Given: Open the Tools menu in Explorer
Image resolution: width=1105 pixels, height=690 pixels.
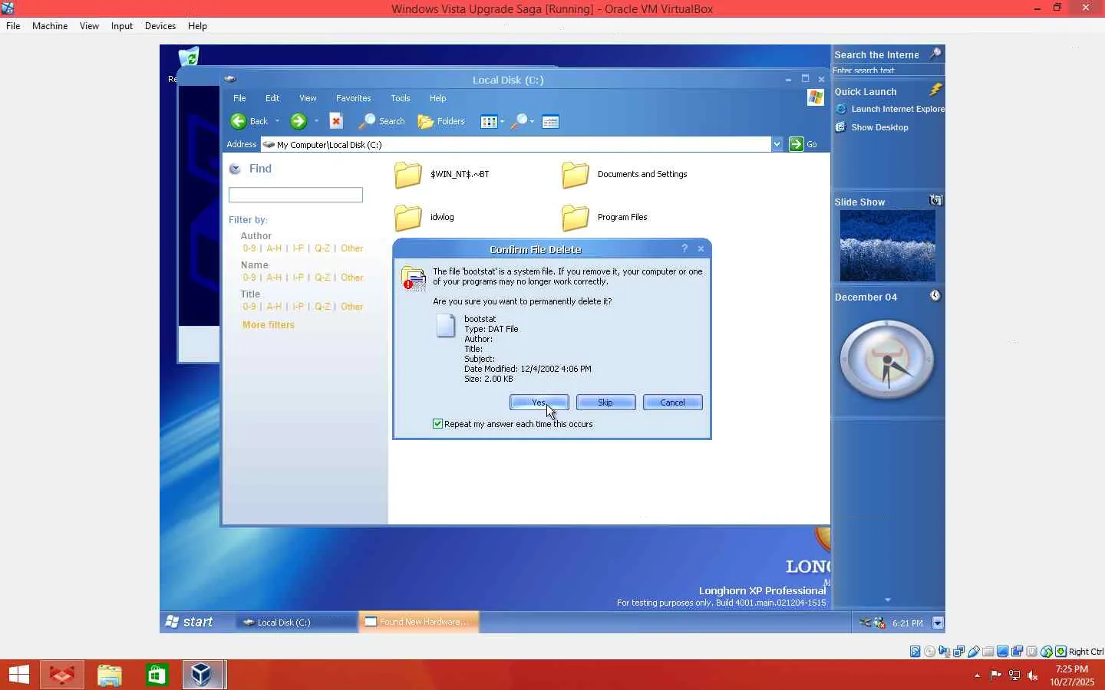Looking at the screenshot, I should [400, 98].
